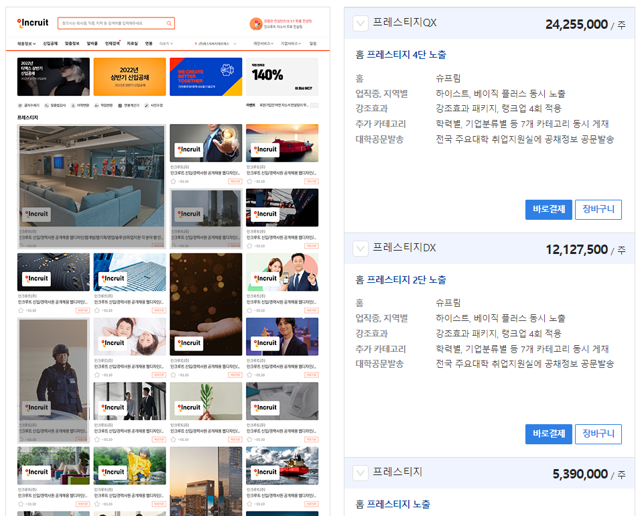Screen dimensions: 640x516
Task: Tick the 프레스티지 5,390,000 product checkbox
Action: point(361,473)
